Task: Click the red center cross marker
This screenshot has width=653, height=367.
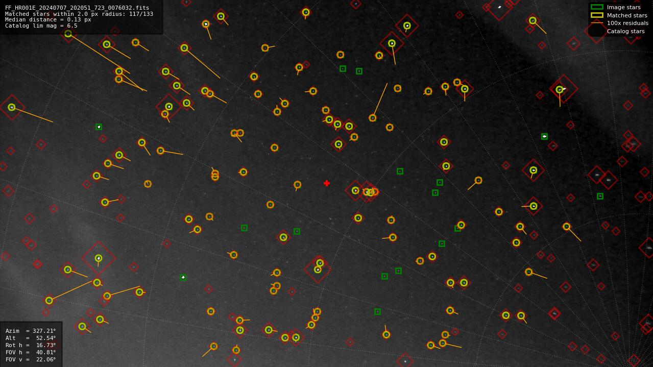Action: (x=327, y=183)
